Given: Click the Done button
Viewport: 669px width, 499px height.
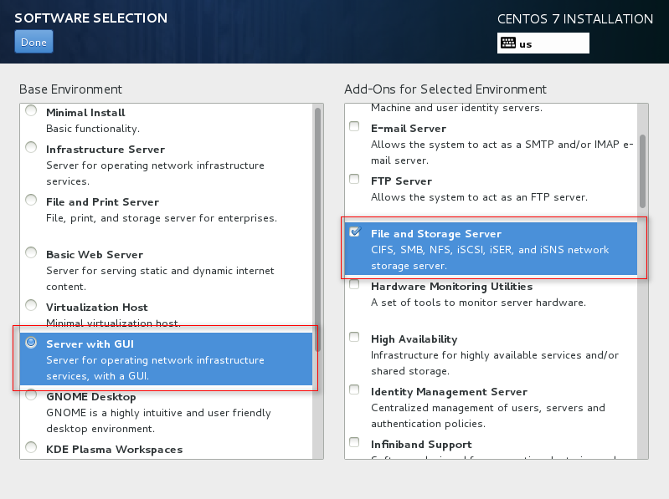Looking at the screenshot, I should tap(33, 42).
